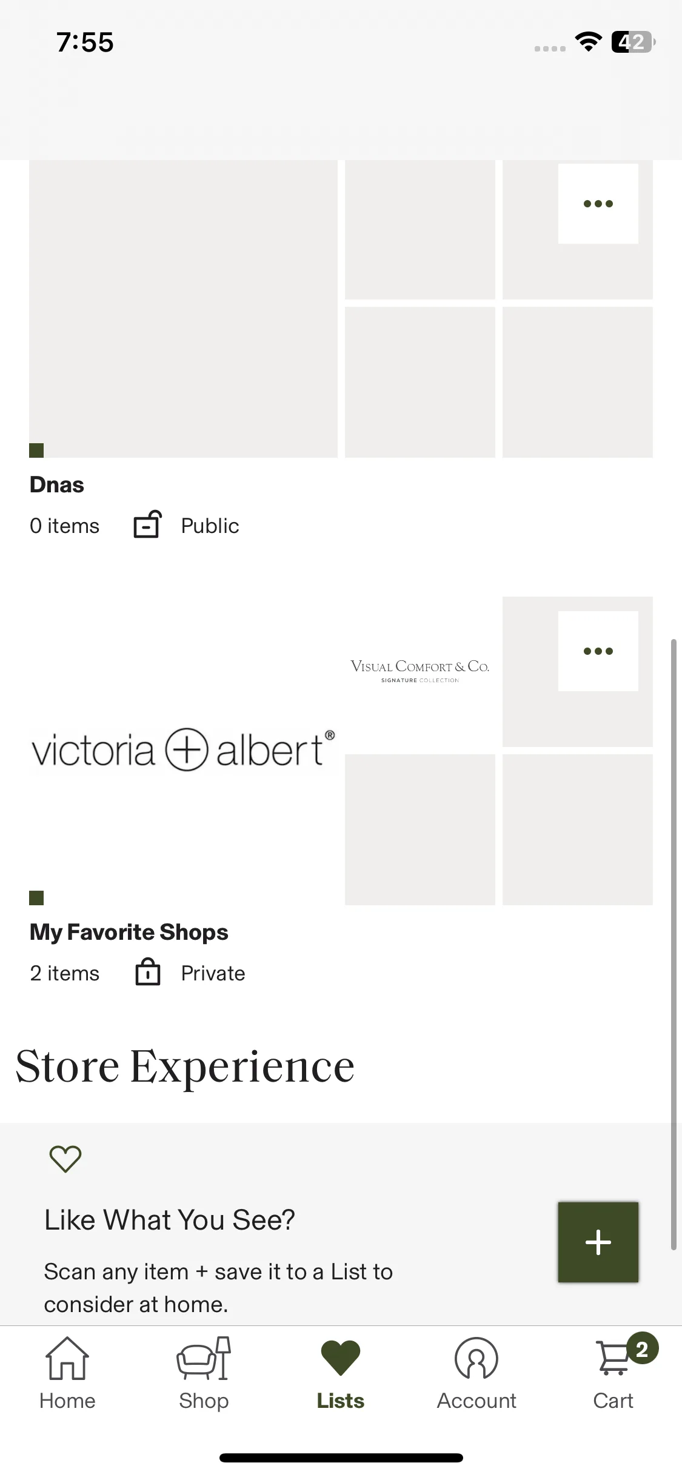Screen dimensions: 682x1477
Task: Tap the green plus add button
Action: click(598, 1242)
